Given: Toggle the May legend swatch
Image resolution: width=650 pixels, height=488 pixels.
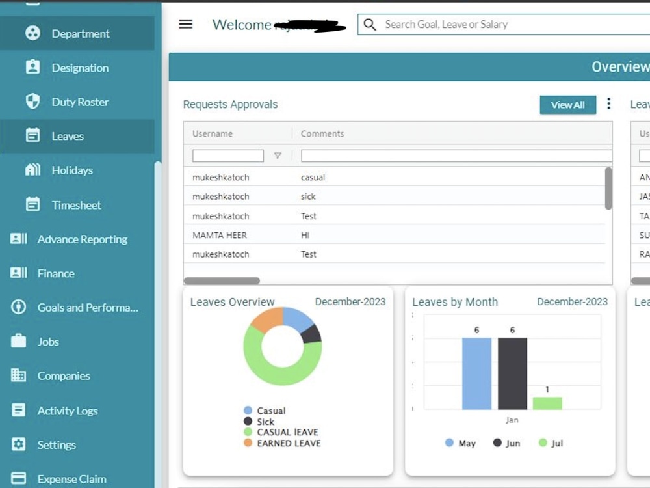Looking at the screenshot, I should point(449,442).
